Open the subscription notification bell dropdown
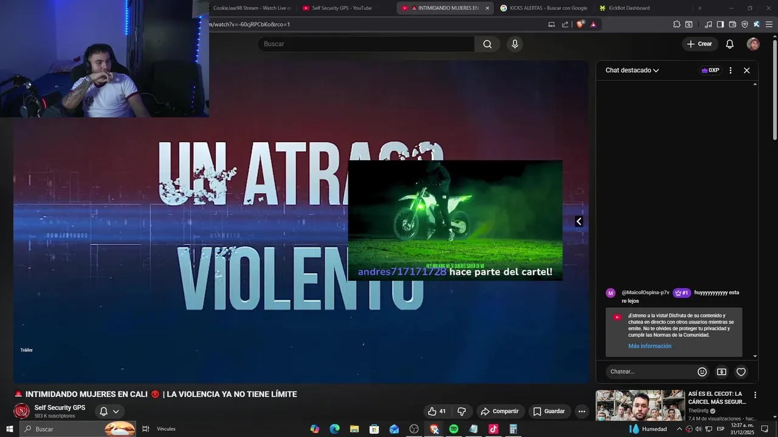This screenshot has width=778, height=437. coord(109,411)
